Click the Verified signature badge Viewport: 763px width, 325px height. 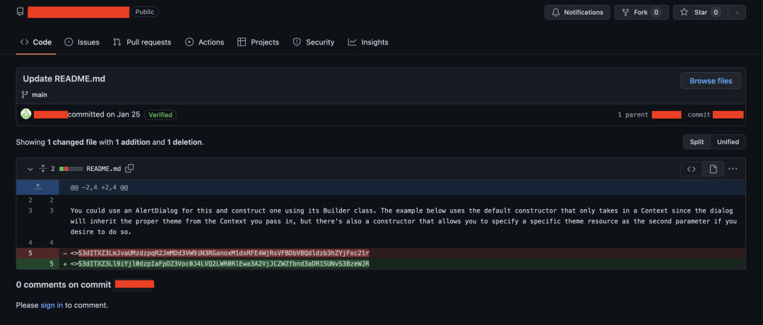coord(160,114)
